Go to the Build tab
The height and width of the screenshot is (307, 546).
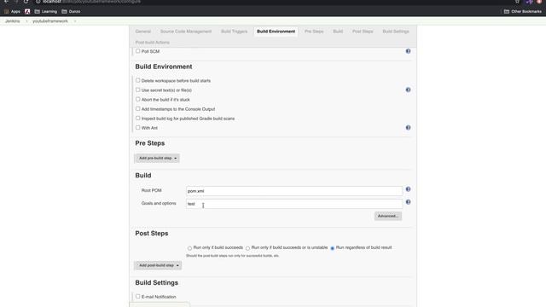[x=338, y=32]
